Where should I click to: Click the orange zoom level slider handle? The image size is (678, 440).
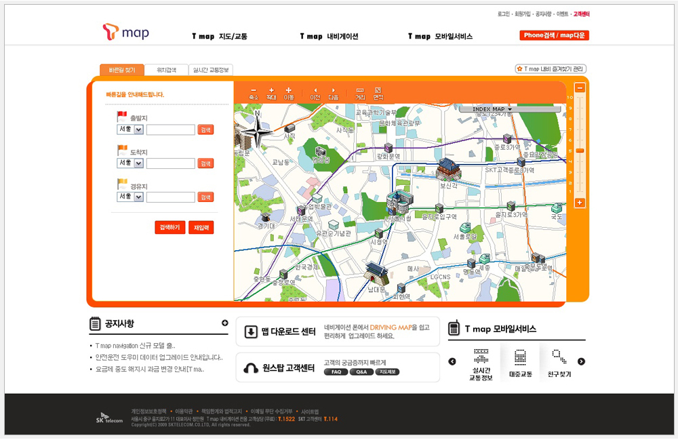(x=580, y=151)
